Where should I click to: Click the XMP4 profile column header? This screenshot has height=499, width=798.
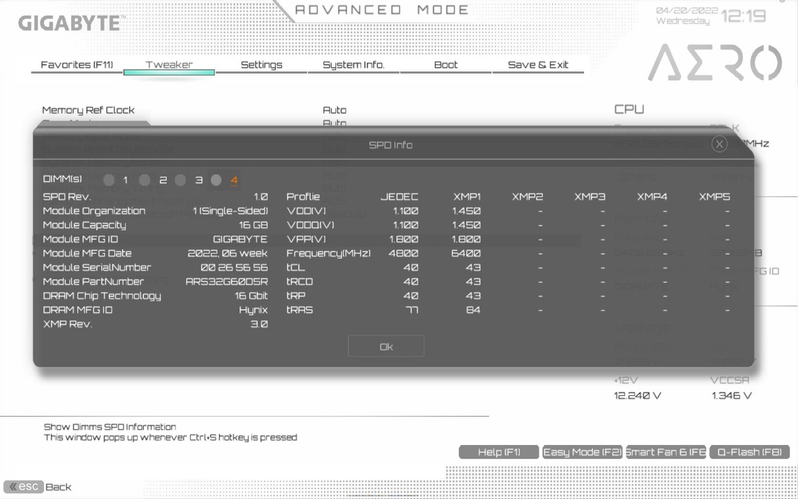coord(652,196)
